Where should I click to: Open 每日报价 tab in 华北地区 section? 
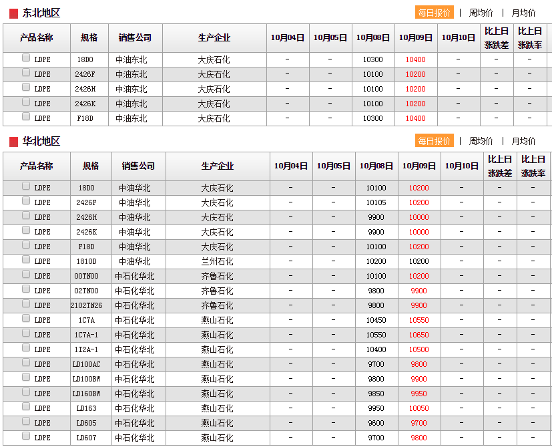tap(434, 141)
